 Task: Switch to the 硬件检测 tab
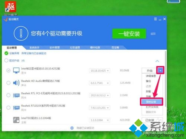(95, 48)
